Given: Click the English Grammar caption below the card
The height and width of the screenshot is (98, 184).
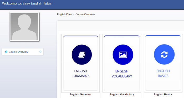Looking at the screenshot, I should tap(80, 94).
